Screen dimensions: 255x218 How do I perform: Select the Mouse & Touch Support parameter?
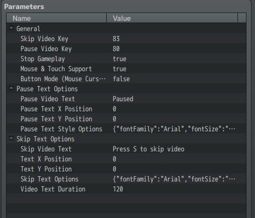tap(56, 69)
